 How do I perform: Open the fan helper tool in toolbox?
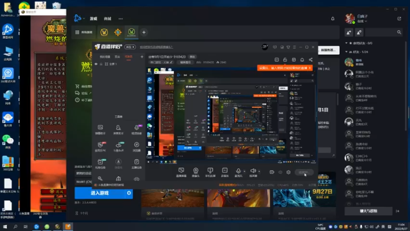coord(118,129)
